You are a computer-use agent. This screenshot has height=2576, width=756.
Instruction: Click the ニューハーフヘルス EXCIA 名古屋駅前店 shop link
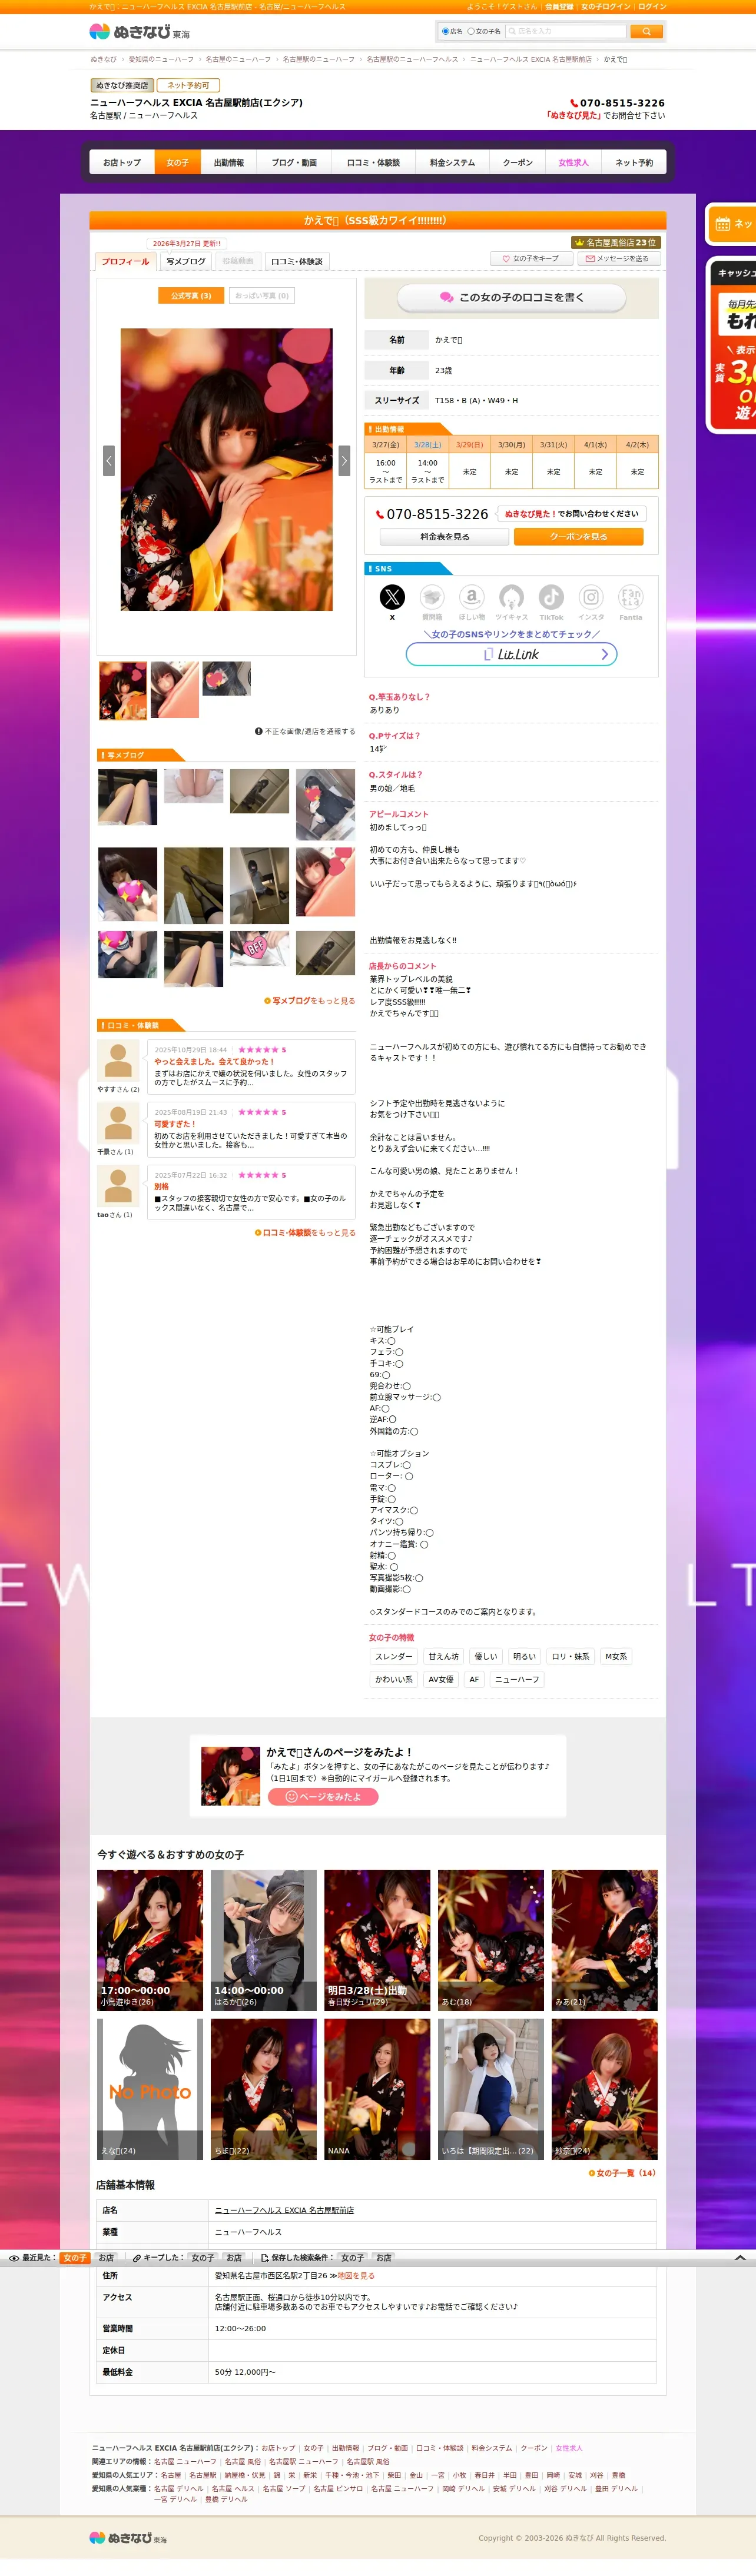point(284,2210)
